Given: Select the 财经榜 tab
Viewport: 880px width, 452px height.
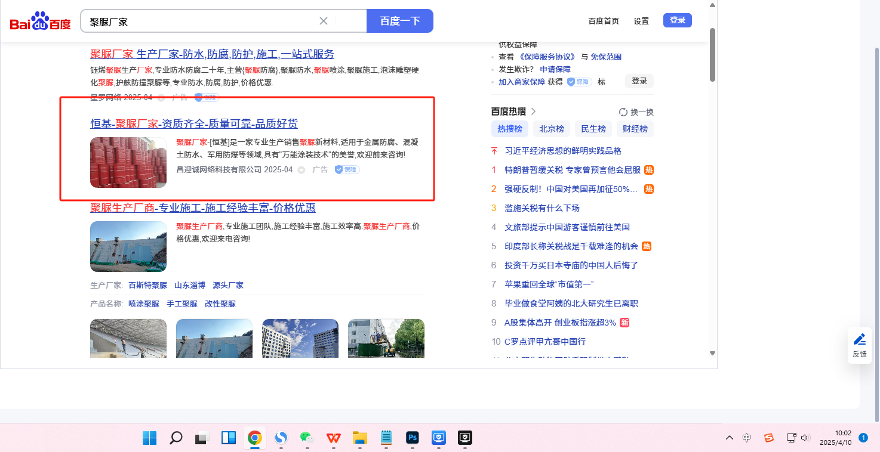Looking at the screenshot, I should 635,129.
